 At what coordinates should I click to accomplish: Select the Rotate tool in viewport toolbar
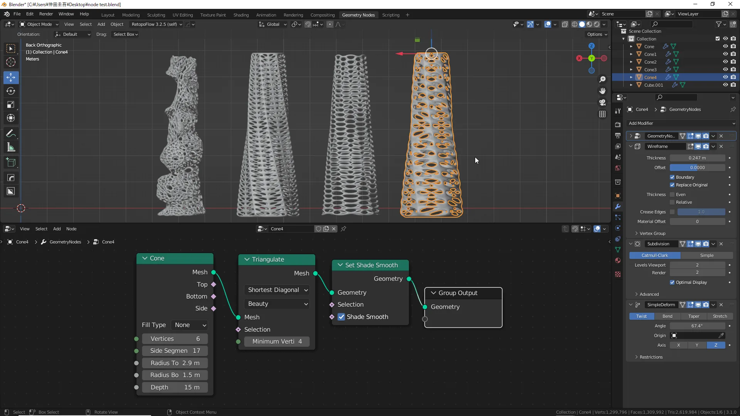click(x=11, y=91)
